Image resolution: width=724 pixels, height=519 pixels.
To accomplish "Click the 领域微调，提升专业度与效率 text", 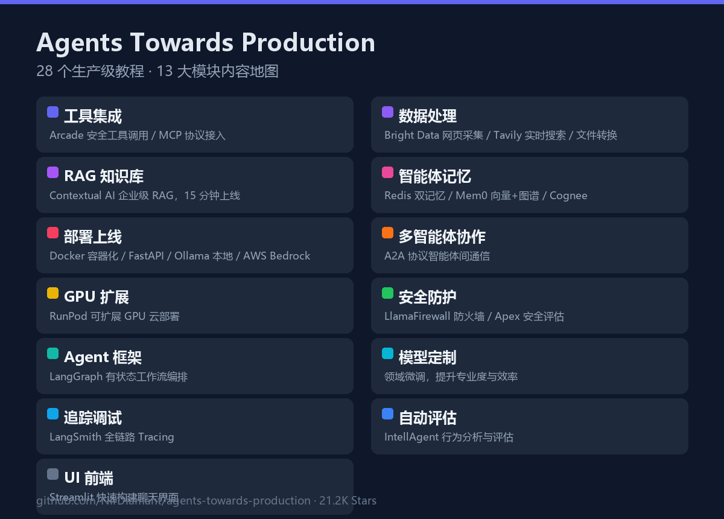I will click(451, 377).
